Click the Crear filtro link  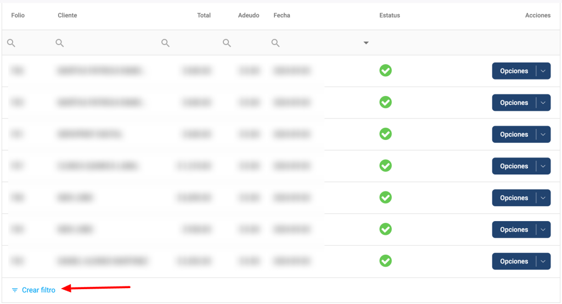coord(38,290)
